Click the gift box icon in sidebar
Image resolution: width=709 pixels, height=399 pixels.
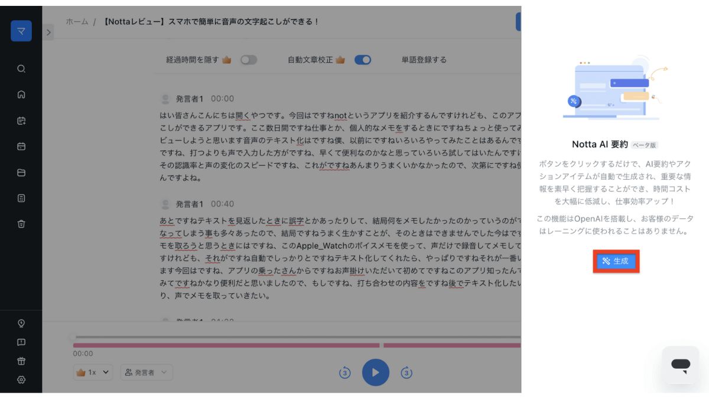pyautogui.click(x=21, y=361)
